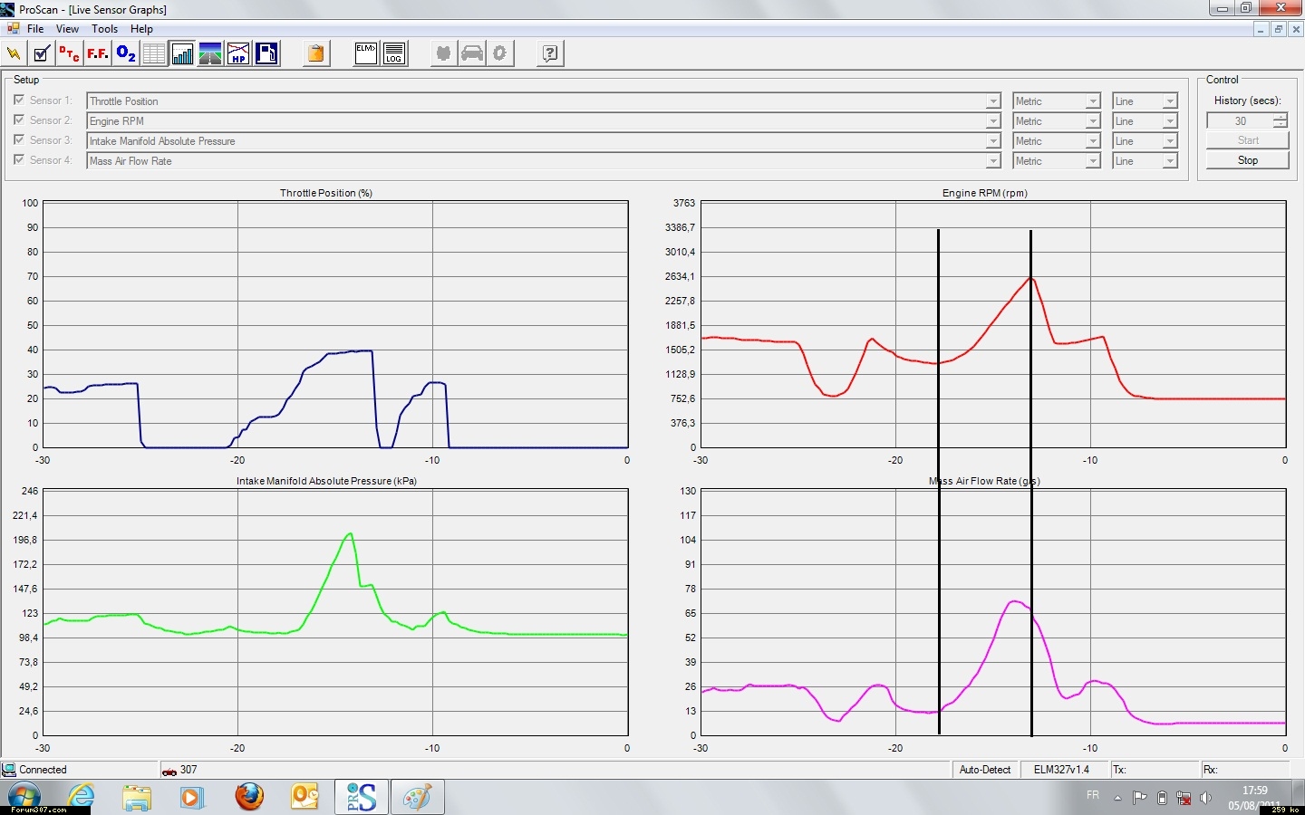Open the Tools menu

[x=104, y=29]
